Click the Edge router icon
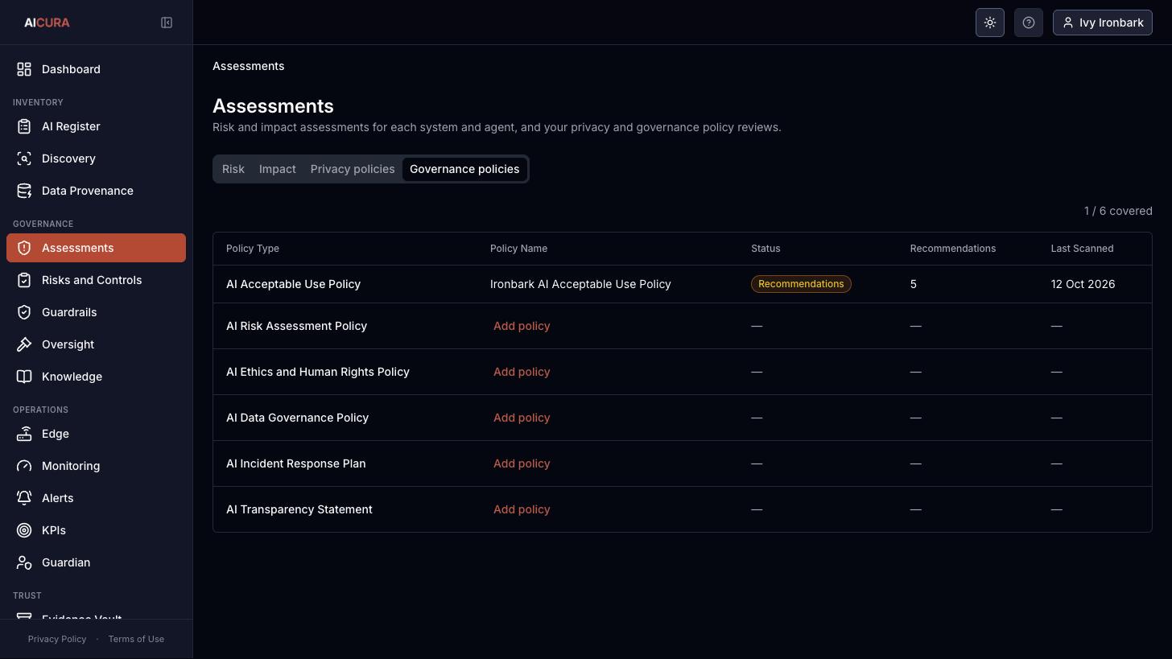Screen dimensions: 1172x659 24,434
